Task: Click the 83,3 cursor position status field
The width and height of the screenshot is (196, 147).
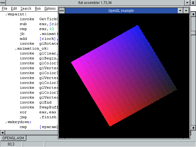Action: pos(11,144)
